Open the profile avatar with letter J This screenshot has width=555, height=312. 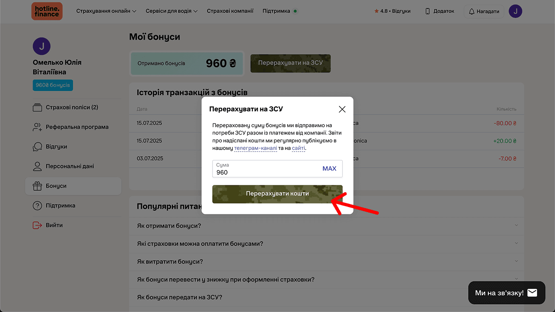coord(515,11)
